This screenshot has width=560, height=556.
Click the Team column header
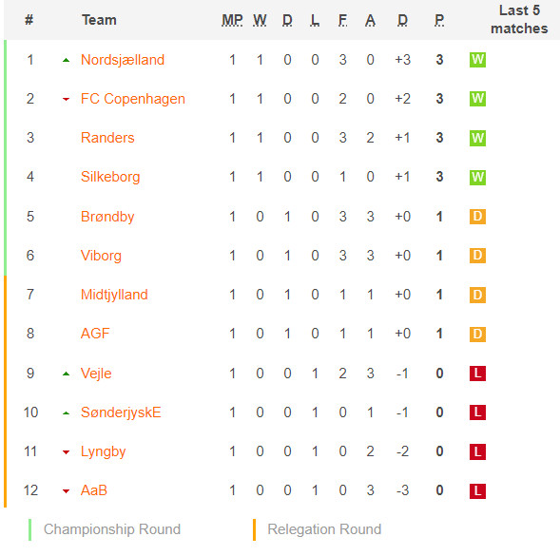point(99,20)
